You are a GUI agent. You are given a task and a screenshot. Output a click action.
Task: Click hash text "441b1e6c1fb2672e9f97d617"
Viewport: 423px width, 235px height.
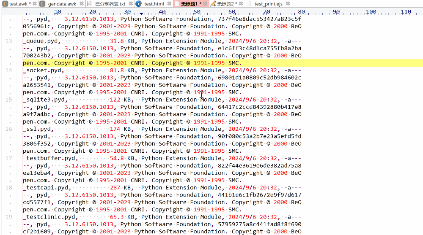[x=260, y=195]
